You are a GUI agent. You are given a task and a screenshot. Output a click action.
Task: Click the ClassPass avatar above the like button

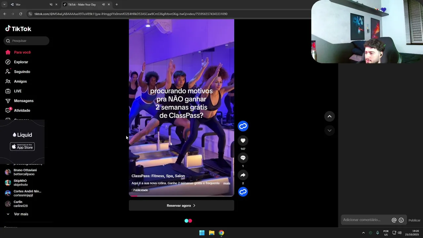pyautogui.click(x=243, y=126)
